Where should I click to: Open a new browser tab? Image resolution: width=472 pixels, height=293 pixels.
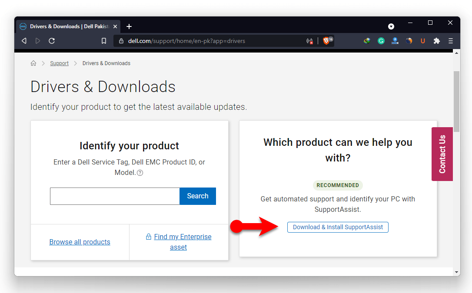tap(129, 26)
